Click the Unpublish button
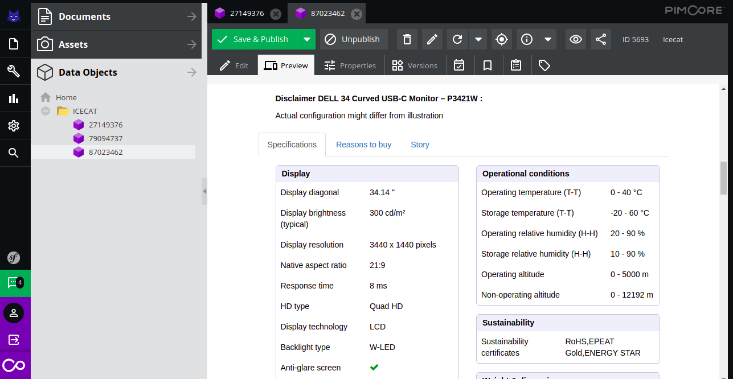Viewport: 733px width, 379px height. coord(354,39)
